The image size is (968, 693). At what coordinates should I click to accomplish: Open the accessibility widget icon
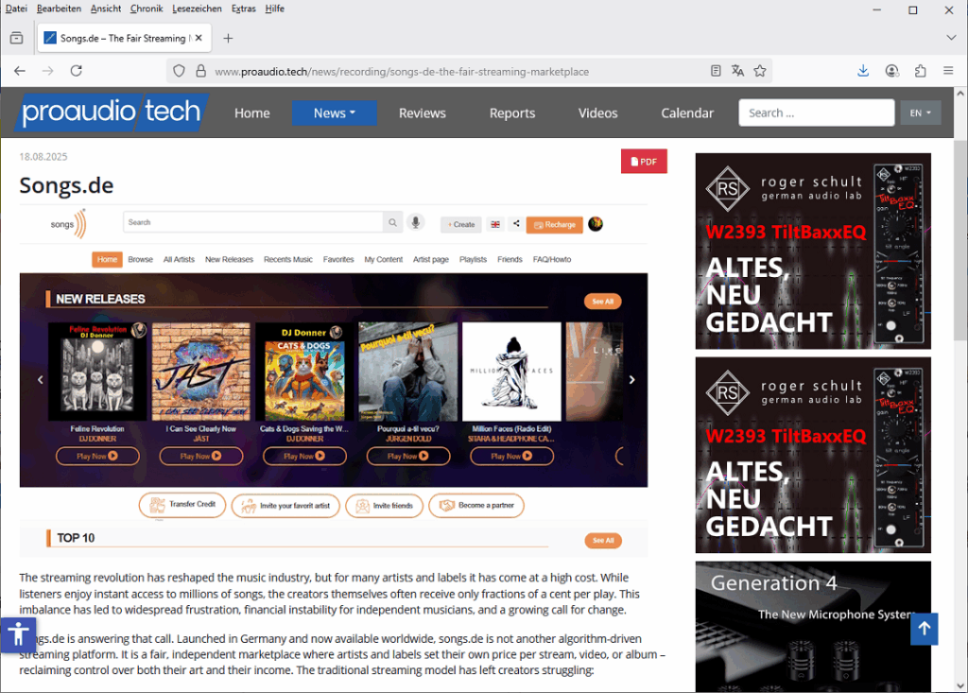(x=18, y=634)
